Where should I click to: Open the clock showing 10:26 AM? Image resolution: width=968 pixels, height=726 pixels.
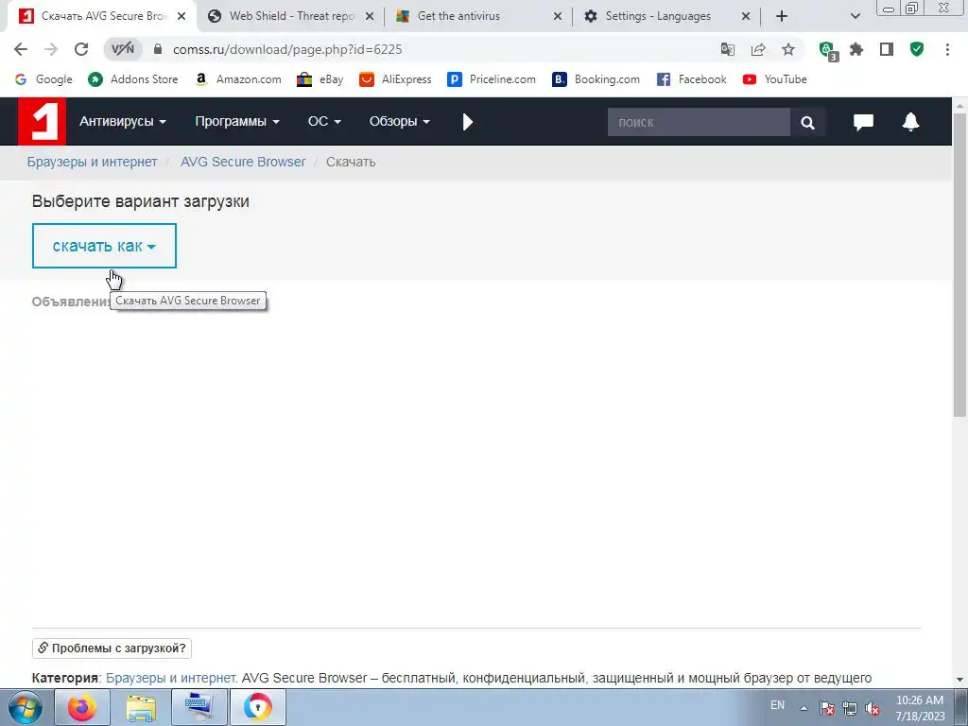click(x=920, y=708)
